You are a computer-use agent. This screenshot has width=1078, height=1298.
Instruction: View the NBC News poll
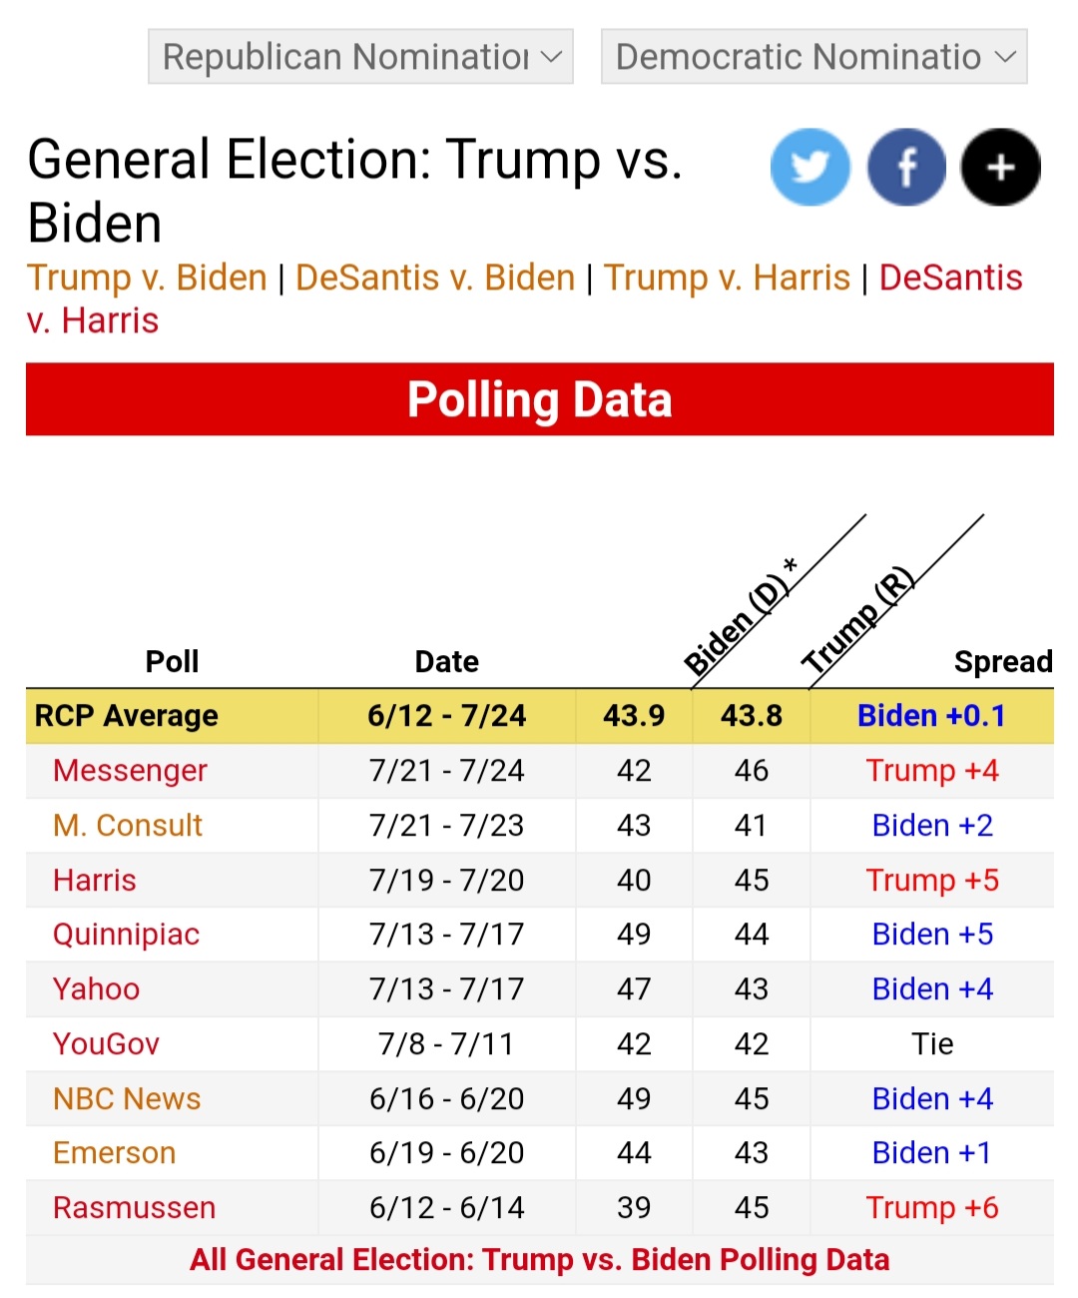127,1099
